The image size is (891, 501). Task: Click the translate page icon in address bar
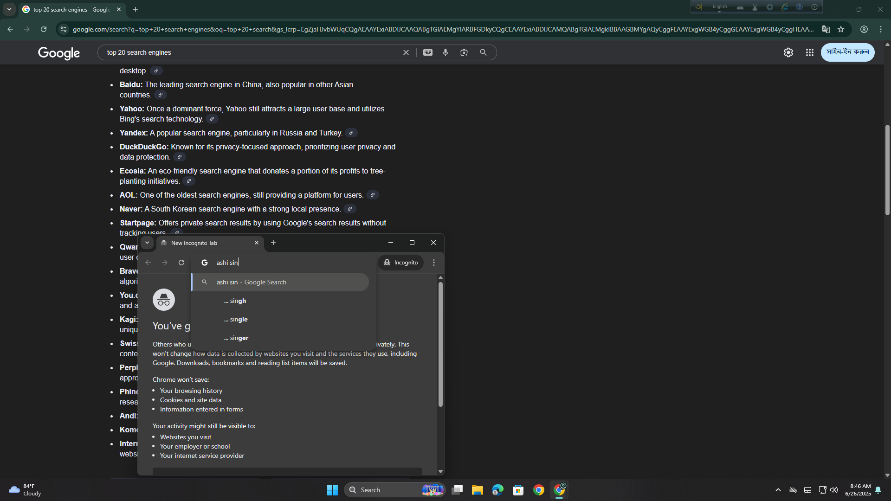(x=826, y=29)
